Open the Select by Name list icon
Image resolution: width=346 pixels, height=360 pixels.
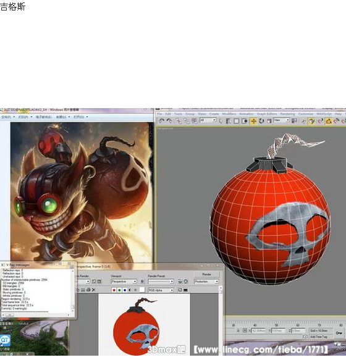[228, 121]
